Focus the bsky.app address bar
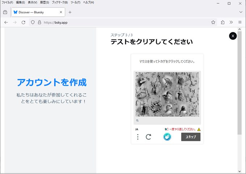Viewport: 246px width, 174px height. tap(122, 22)
